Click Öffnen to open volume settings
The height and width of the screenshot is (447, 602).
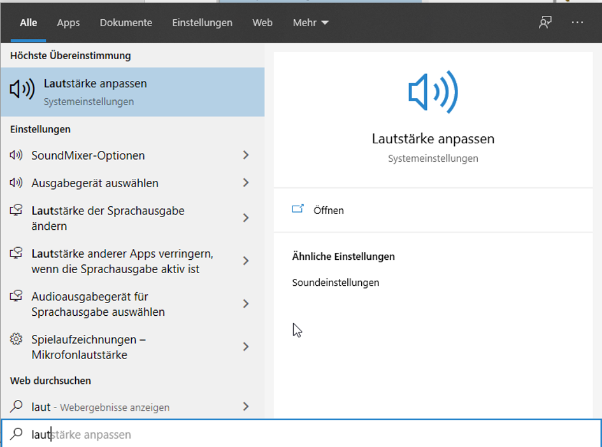[x=329, y=210]
